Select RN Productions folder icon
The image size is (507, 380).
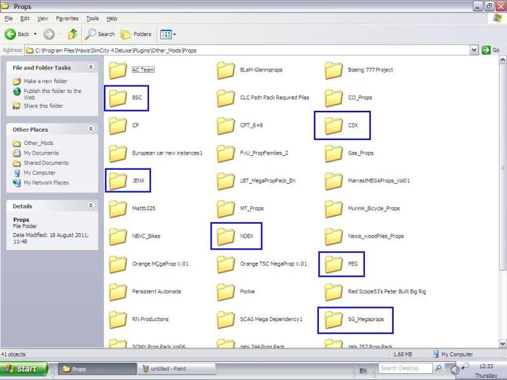[118, 320]
